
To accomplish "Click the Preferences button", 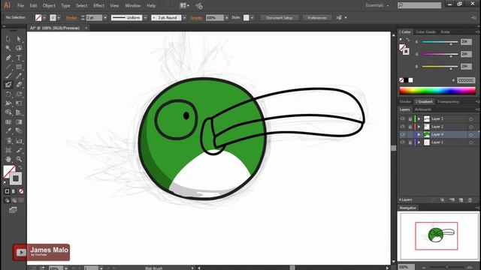I will (317, 18).
